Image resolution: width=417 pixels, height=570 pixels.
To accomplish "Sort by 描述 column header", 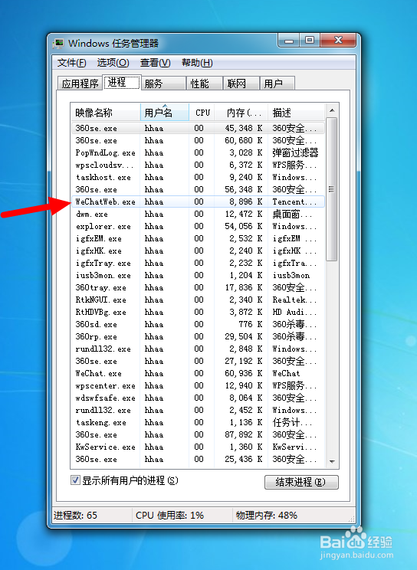I will pos(296,113).
